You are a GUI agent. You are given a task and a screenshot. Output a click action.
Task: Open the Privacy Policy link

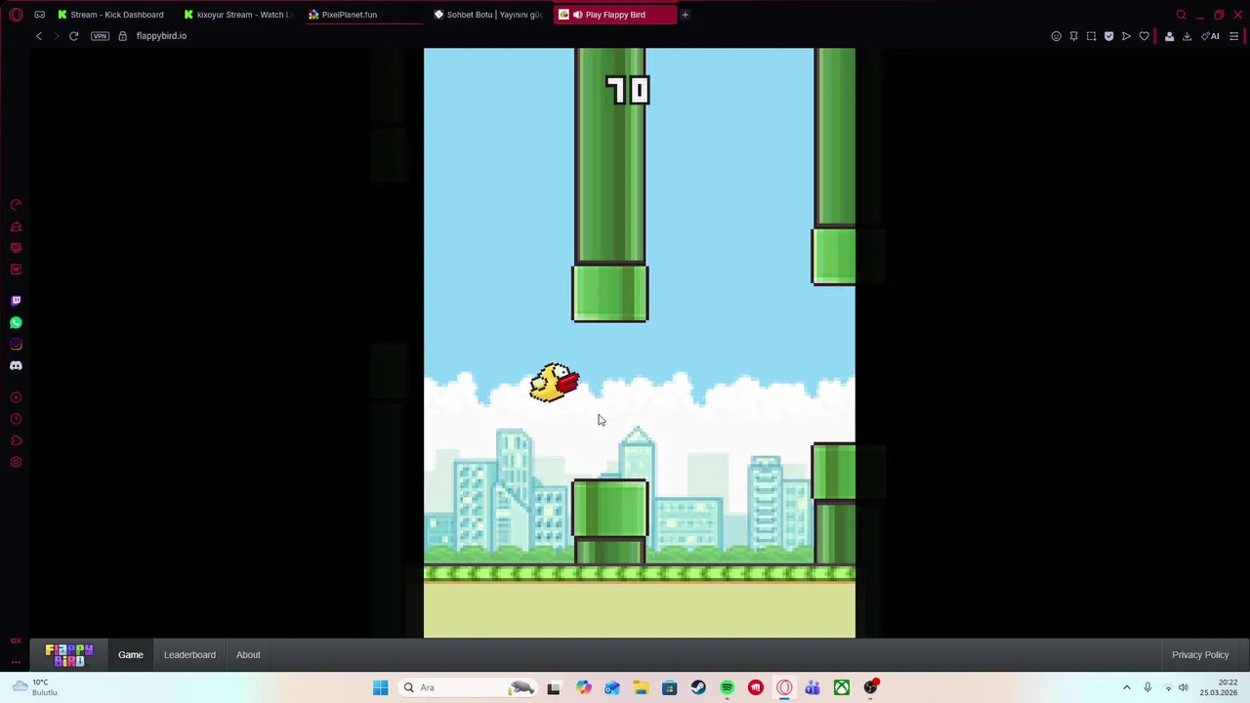coord(1200,655)
